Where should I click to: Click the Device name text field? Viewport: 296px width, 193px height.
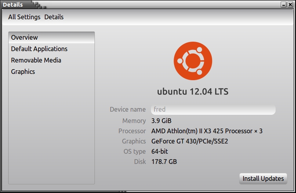213,109
